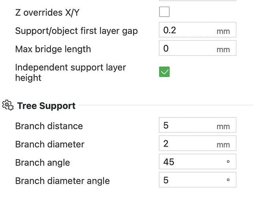Click the Branch angle value field
Image resolution: width=254 pixels, height=197 pixels.
[197, 162]
